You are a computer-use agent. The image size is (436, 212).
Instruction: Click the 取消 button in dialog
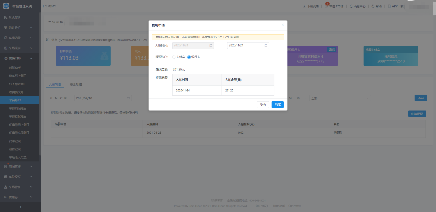coord(263,105)
